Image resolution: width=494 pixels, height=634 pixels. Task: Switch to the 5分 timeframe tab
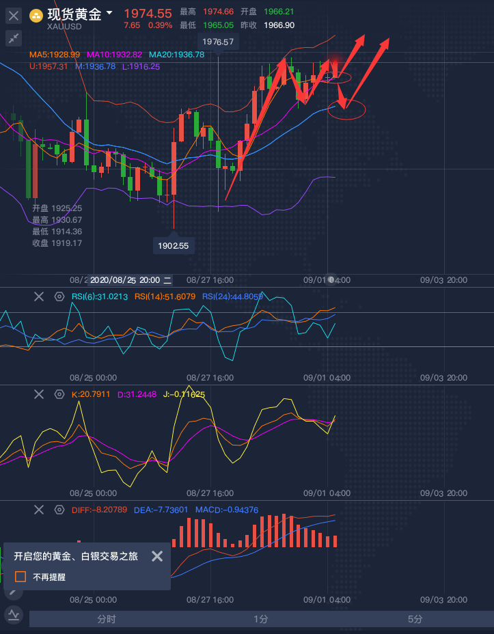(415, 619)
